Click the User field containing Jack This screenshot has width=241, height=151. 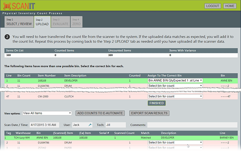pos(82,125)
